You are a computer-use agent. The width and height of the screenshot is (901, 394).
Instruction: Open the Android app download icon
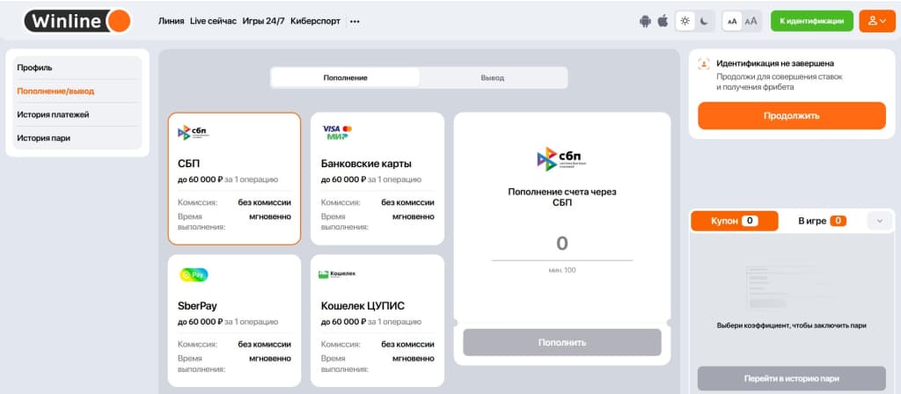coord(645,21)
